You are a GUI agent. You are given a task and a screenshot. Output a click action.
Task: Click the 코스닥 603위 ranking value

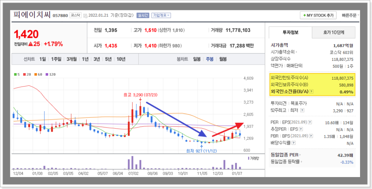tap(341, 52)
